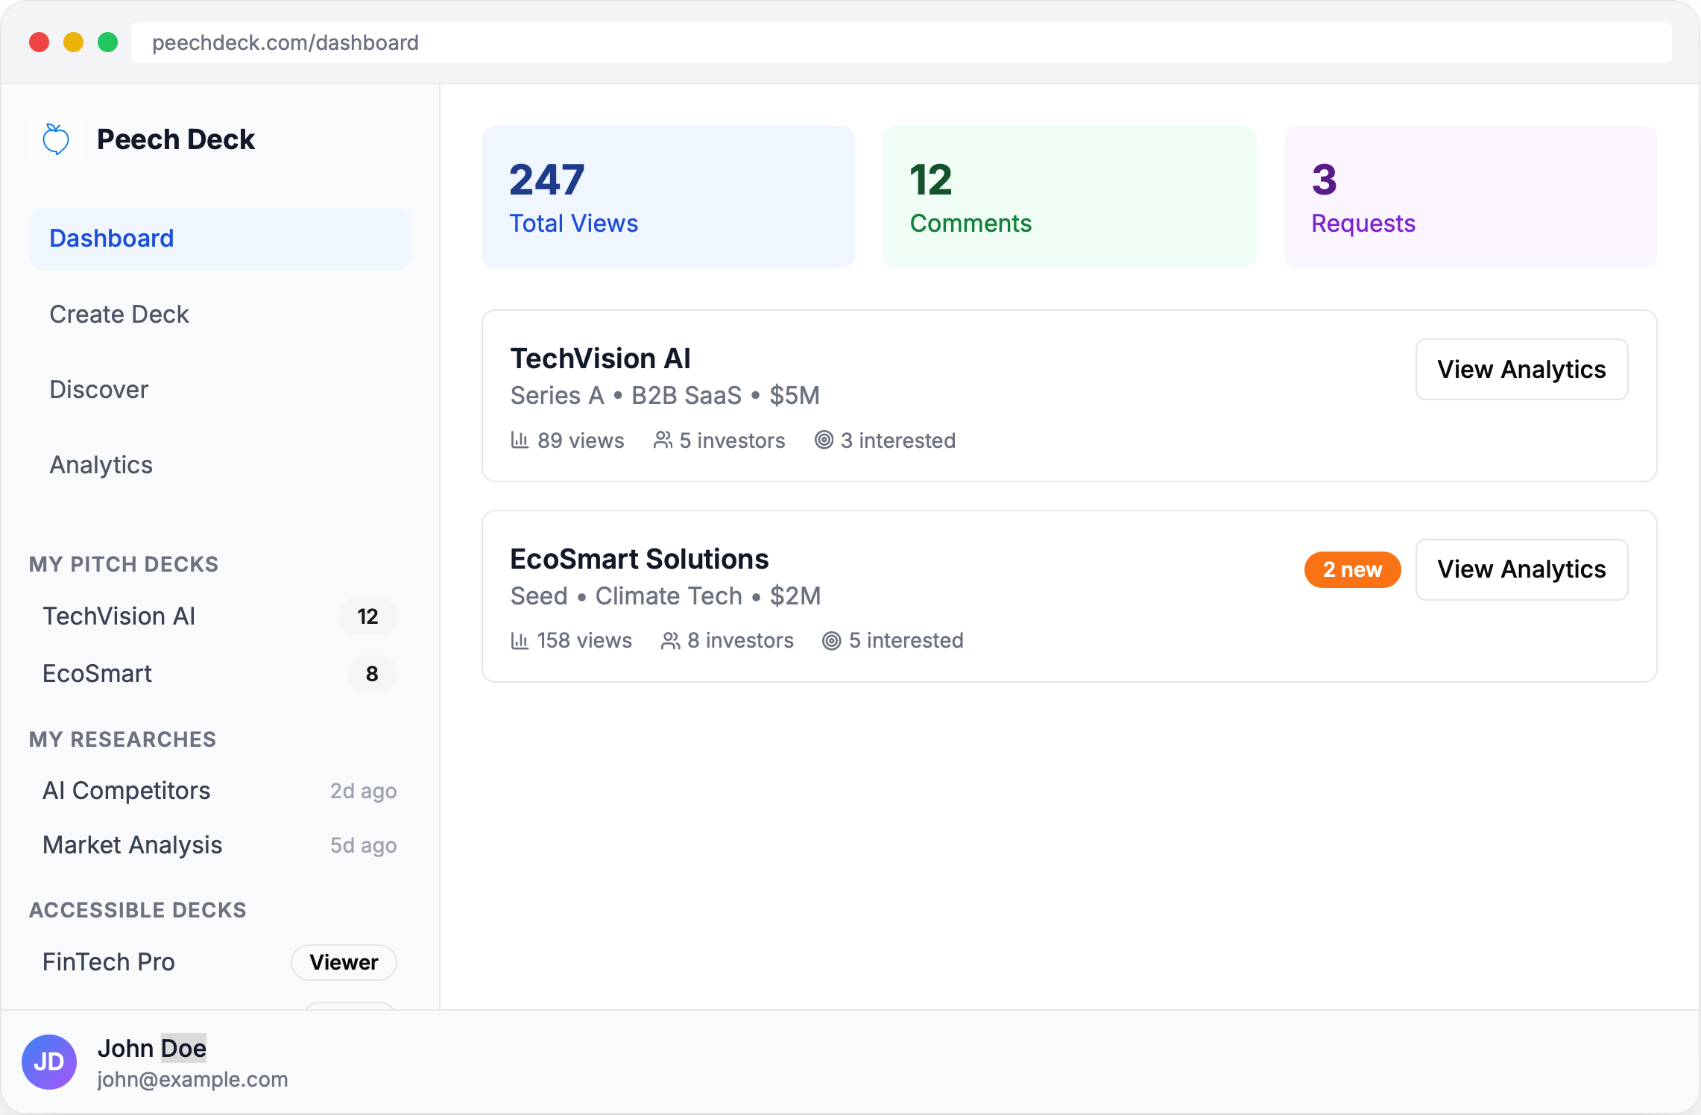Screen dimensions: 1701x1115
Task: Click people icon next to 5 investors
Action: coord(663,440)
